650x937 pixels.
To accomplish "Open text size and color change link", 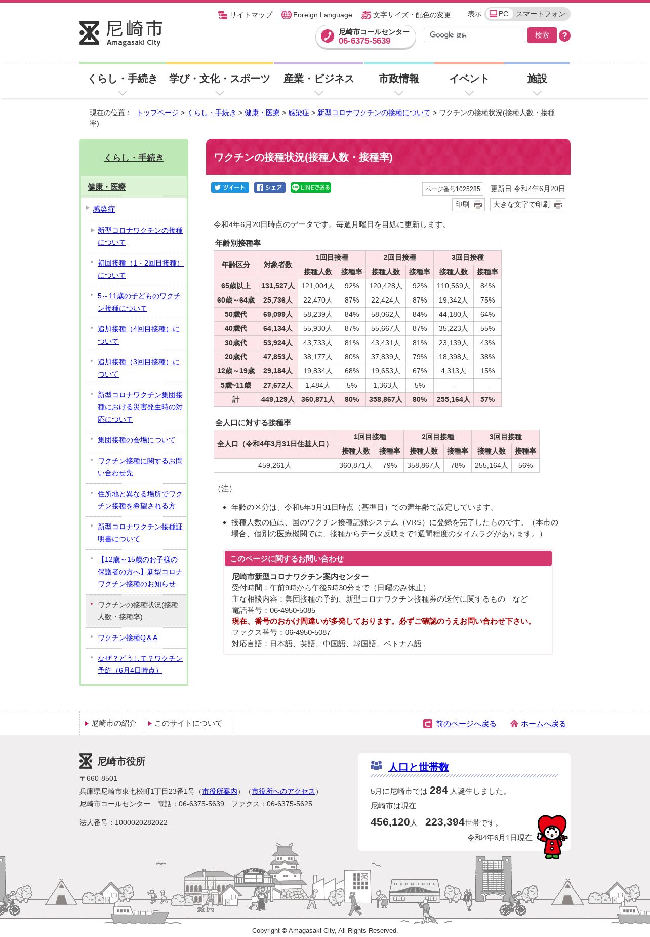I will pos(406,15).
